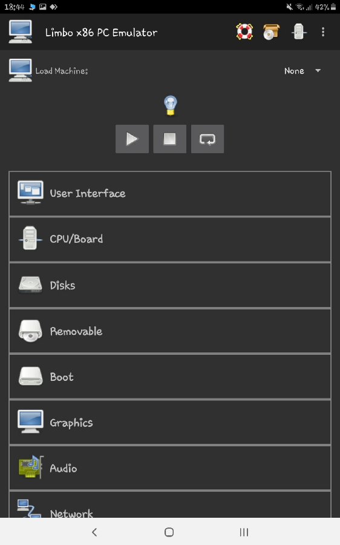Tap the Android recent apps button
Screen dimensions: 340x545
(244, 532)
